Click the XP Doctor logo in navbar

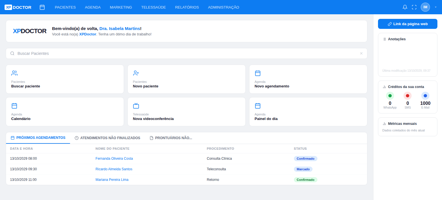coord(18,7)
